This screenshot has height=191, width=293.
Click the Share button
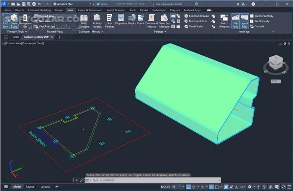pyautogui.click(x=102, y=4)
